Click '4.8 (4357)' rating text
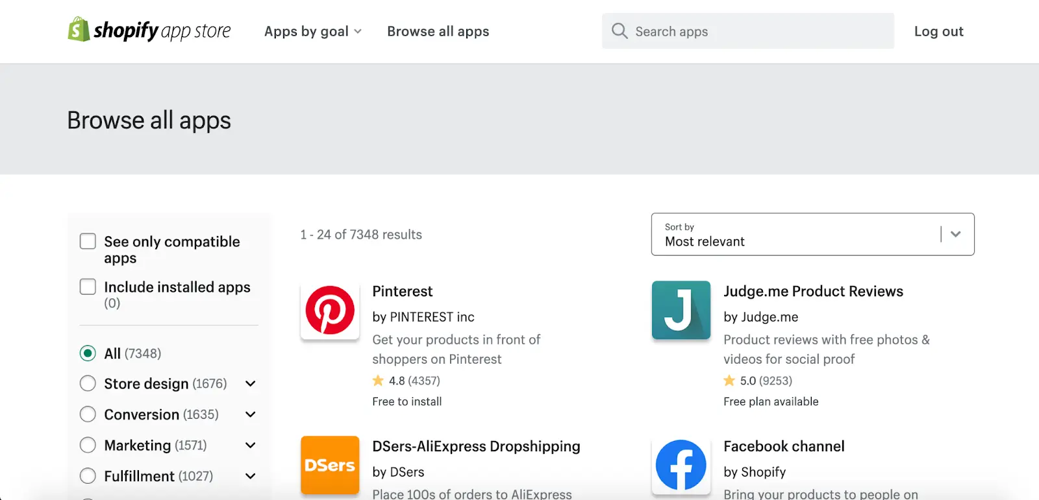 pos(414,381)
